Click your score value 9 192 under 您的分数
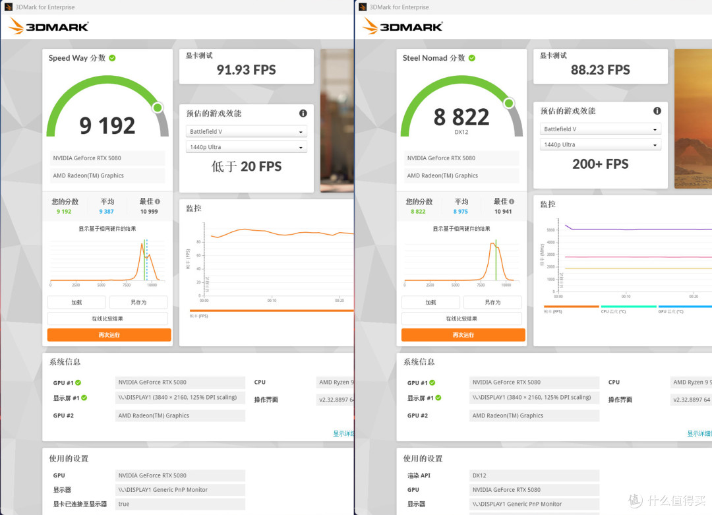 [64, 211]
